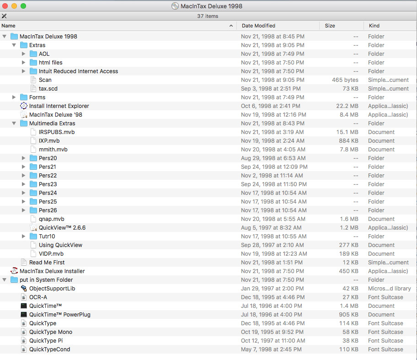Click the Scan document icon
The height and width of the screenshot is (360, 417).
[x=33, y=80]
